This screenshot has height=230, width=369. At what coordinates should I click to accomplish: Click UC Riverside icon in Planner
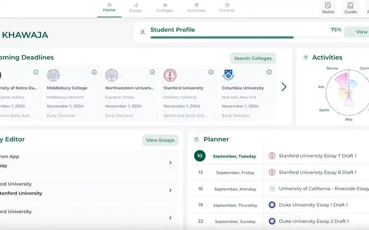[x=272, y=188]
